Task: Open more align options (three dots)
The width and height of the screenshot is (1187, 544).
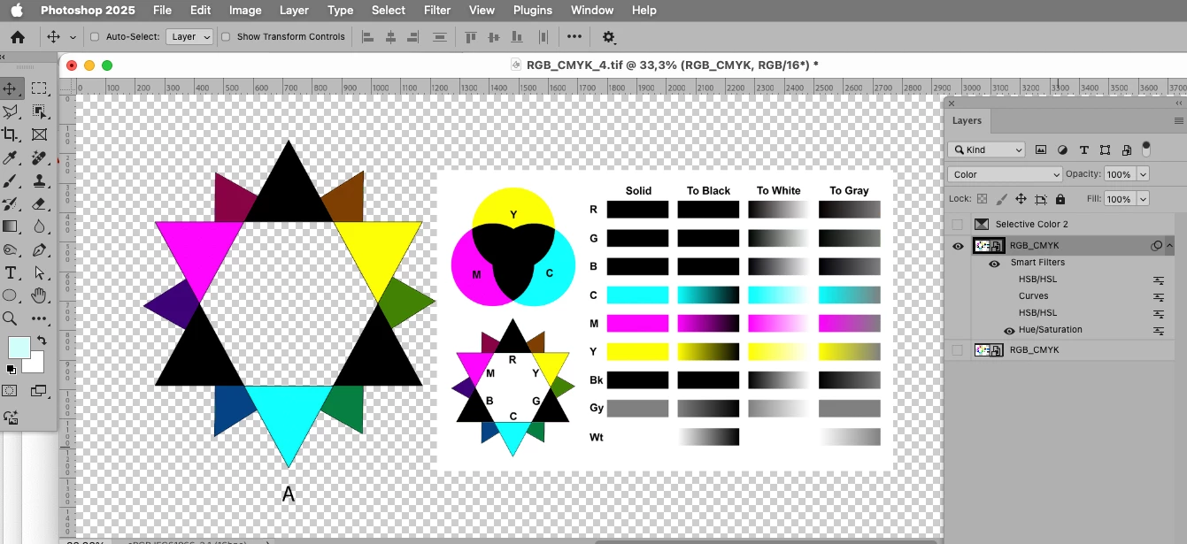Action: coord(574,37)
